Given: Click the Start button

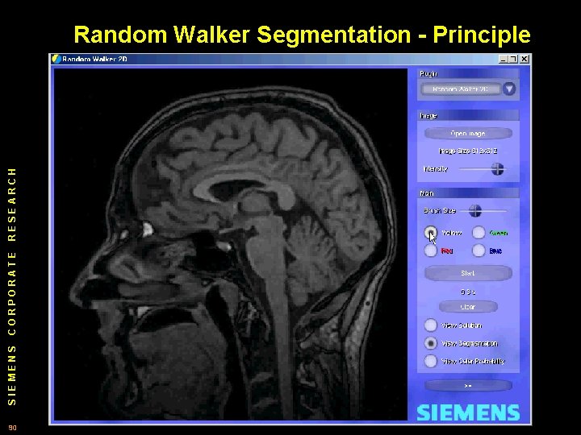Looking at the screenshot, I should pyautogui.click(x=468, y=273).
